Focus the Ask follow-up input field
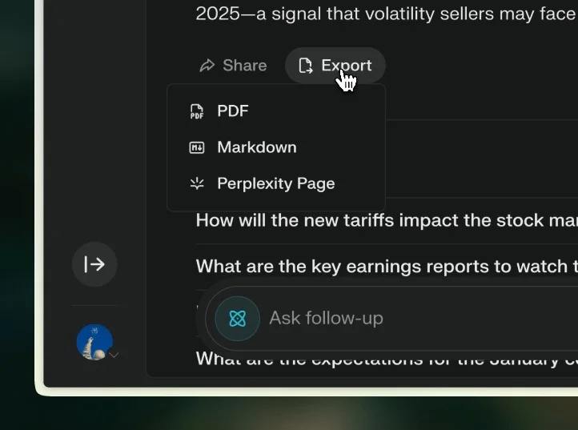578x430 pixels. (326, 319)
